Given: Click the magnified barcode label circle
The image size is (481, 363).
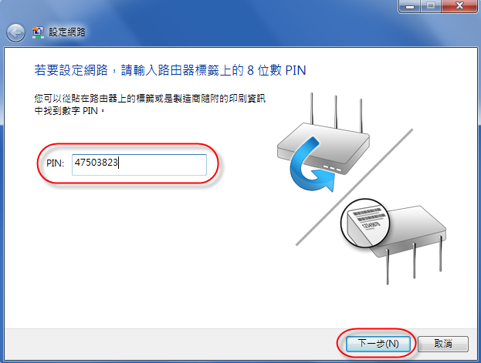Looking at the screenshot, I should tap(365, 223).
